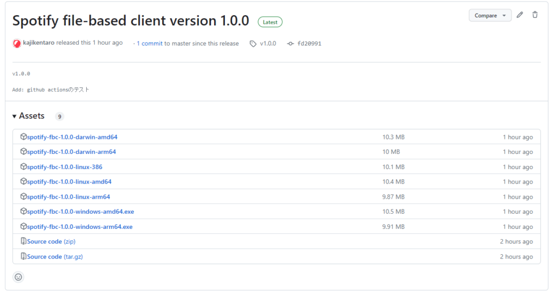Viewport: 552px width, 294px height.
Task: Download spotify-fbc-1.0.0-linux-amd64
Action: tap(70, 181)
